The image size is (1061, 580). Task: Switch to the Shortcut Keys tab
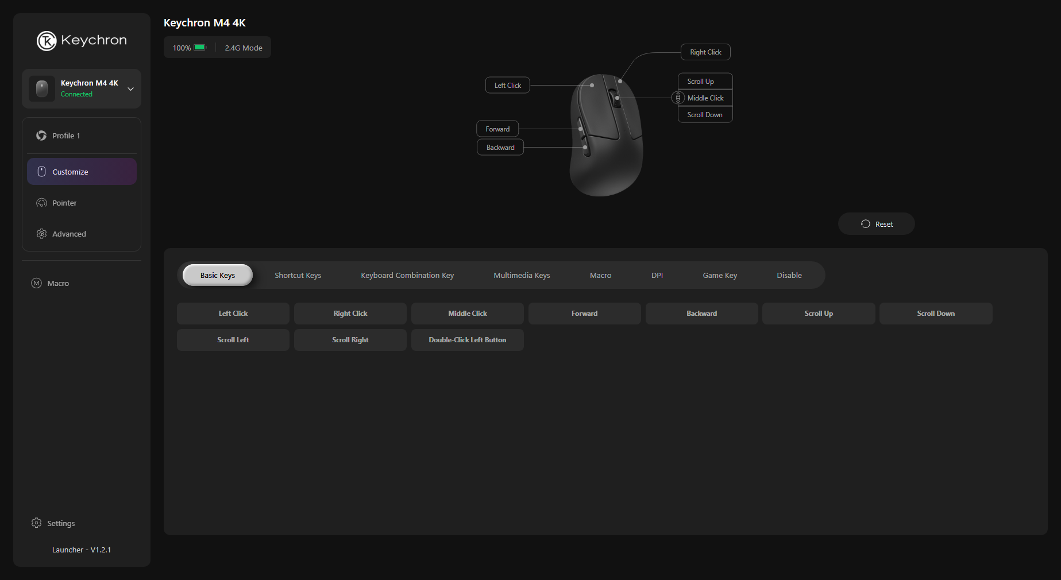(298, 276)
